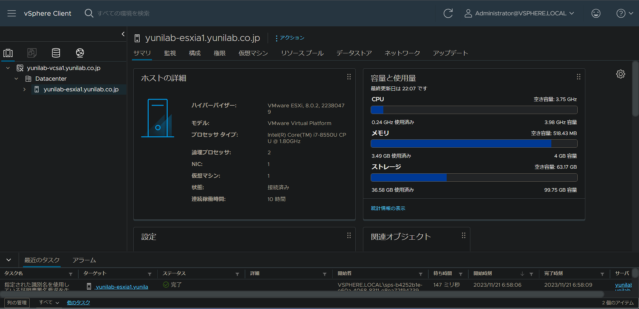This screenshot has height=309, width=639.
Task: Open the 統計情報の表示 link
Action: click(x=388, y=208)
